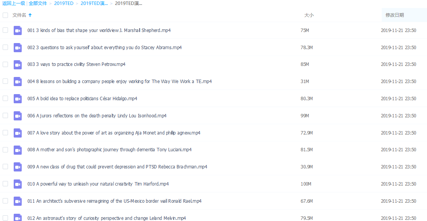Go to 全部文件 in breadcrumb
427x221 pixels.
(38, 3)
